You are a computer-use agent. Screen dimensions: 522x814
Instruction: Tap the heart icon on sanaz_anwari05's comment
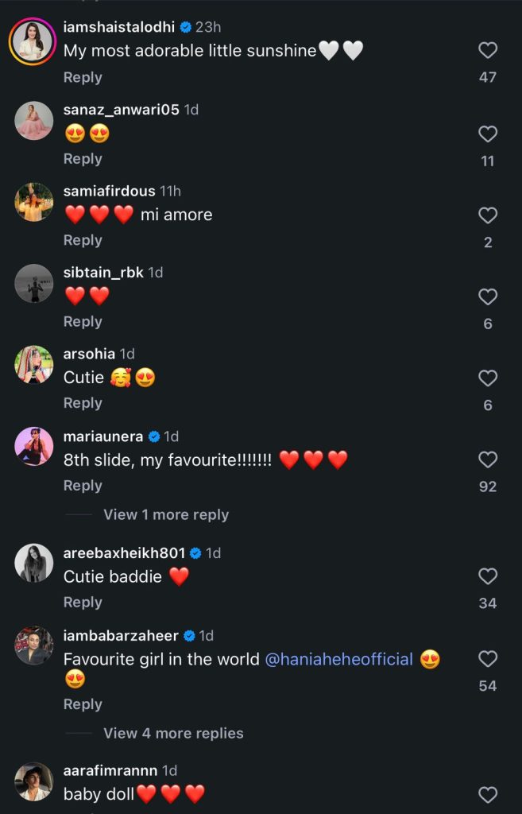point(487,133)
